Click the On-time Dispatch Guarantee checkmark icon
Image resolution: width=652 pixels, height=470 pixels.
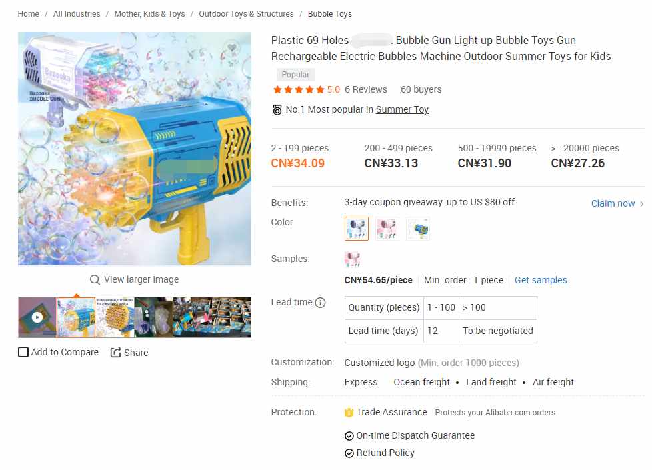349,436
